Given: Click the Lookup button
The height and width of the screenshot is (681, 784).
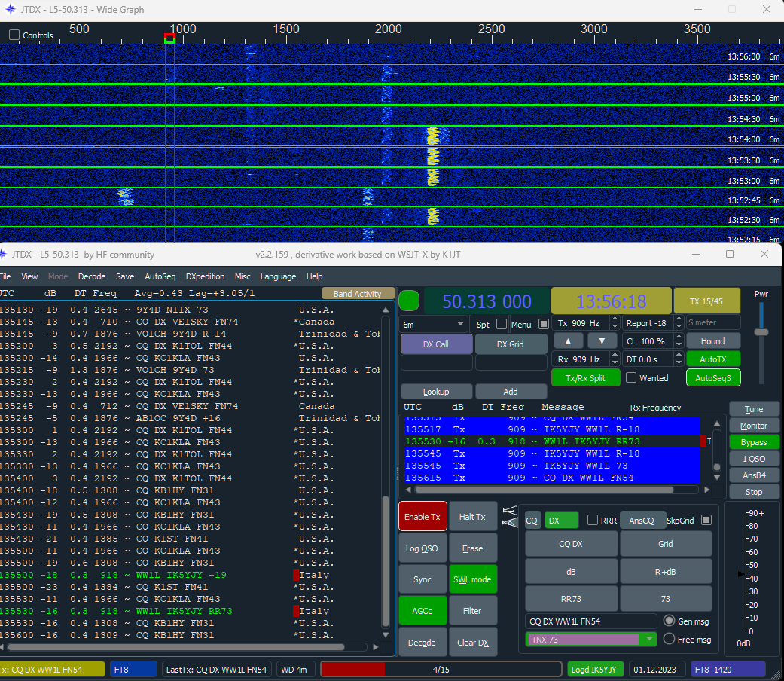Looking at the screenshot, I should [436, 392].
